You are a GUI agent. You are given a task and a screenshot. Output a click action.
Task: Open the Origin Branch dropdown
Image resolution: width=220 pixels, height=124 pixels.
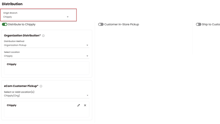[x=36, y=17]
